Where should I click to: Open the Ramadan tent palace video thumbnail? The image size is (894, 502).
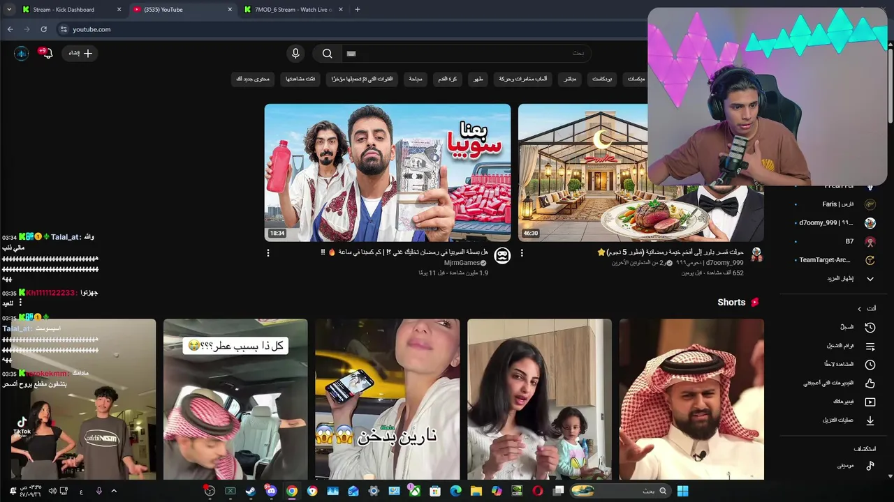[583, 172]
